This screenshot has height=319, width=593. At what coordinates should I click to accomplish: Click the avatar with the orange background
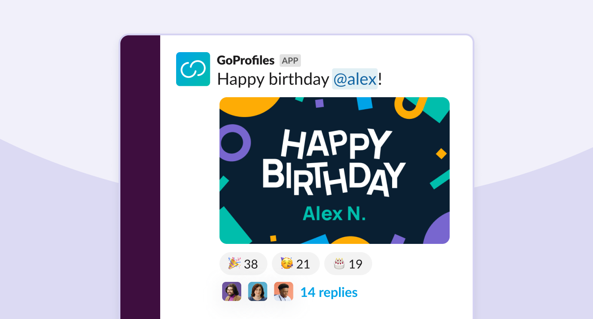(283, 292)
